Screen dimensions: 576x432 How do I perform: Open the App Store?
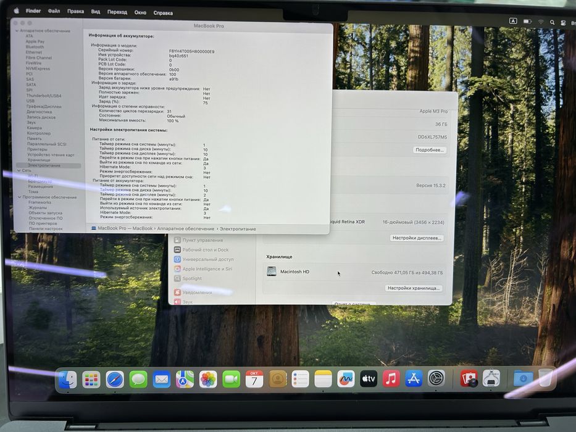pos(414,378)
